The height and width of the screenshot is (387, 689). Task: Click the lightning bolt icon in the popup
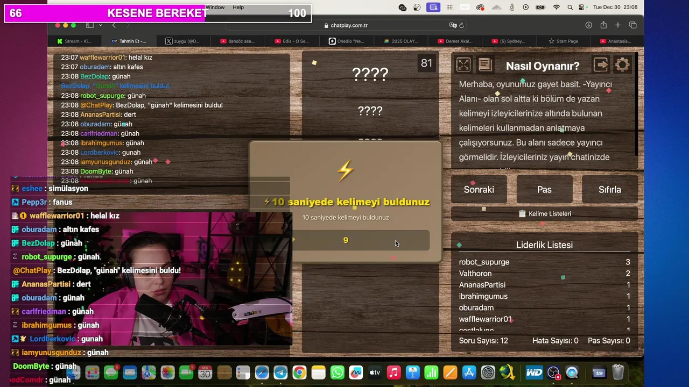pyautogui.click(x=345, y=170)
